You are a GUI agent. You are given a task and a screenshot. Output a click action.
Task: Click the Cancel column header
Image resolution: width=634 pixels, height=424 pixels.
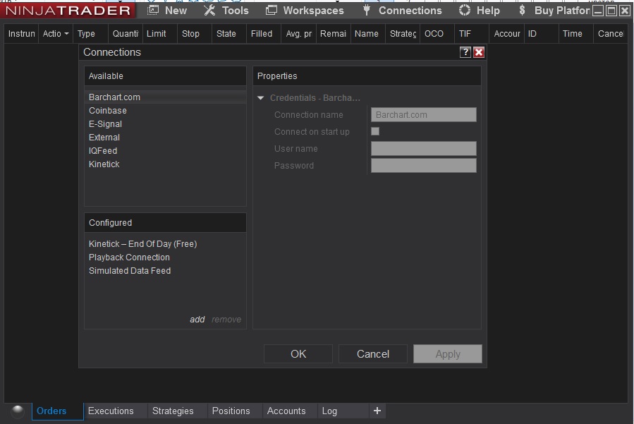tap(611, 34)
